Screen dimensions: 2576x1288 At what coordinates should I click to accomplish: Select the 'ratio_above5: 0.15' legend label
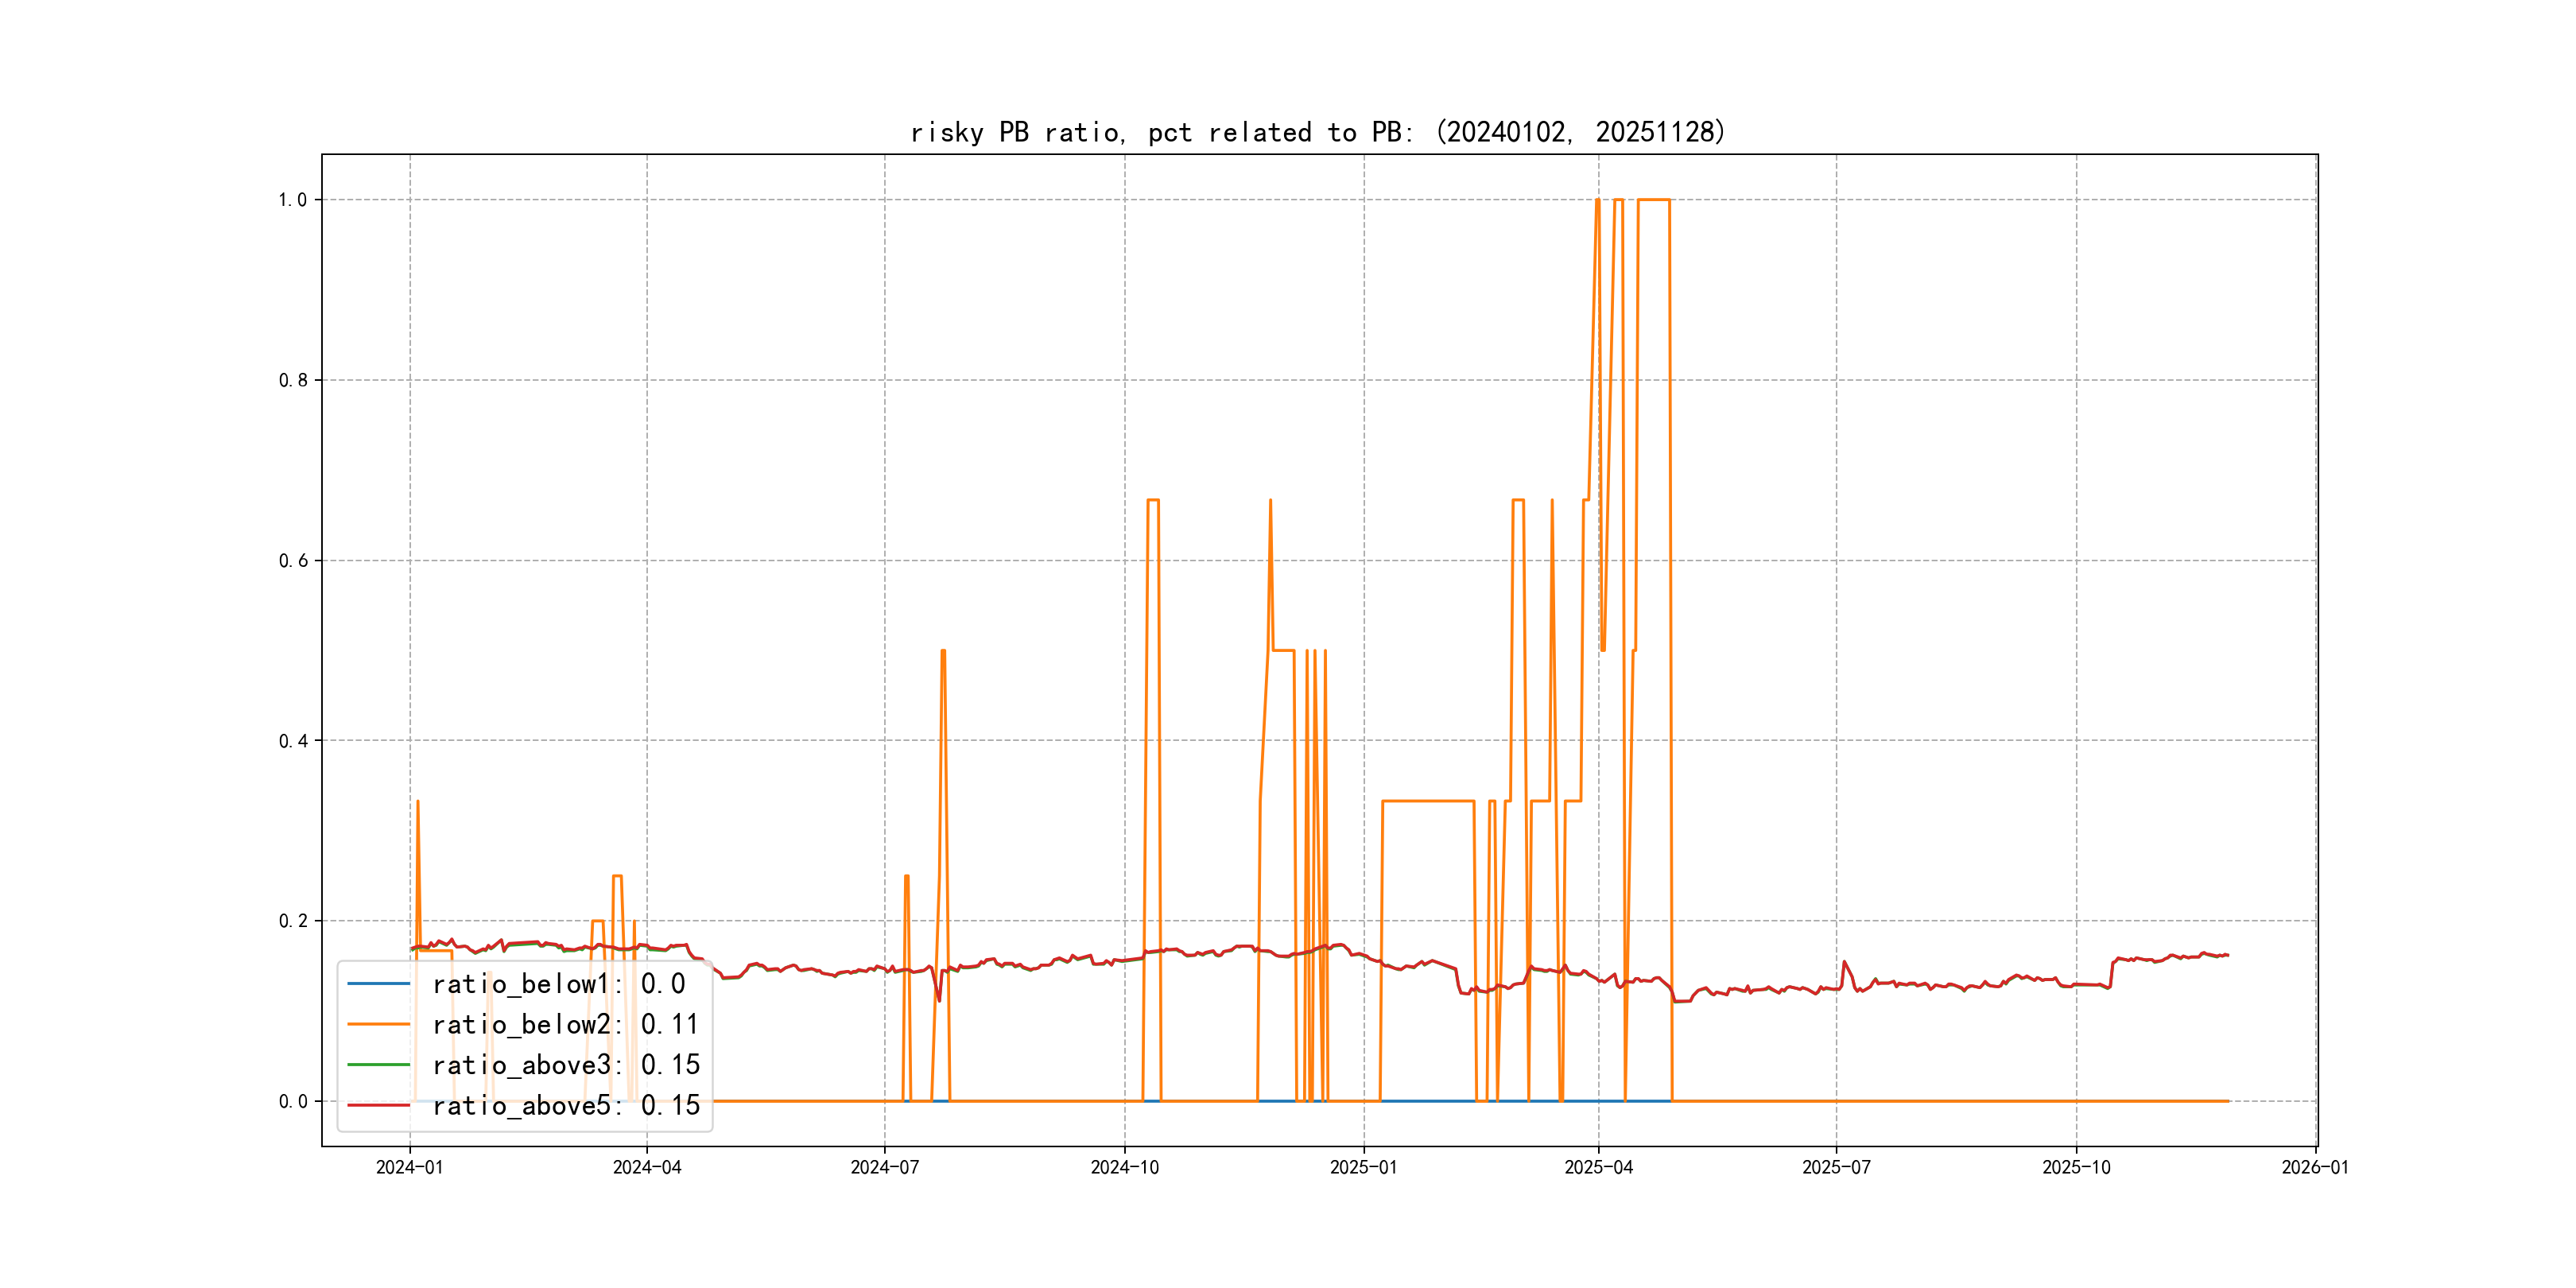click(566, 1105)
